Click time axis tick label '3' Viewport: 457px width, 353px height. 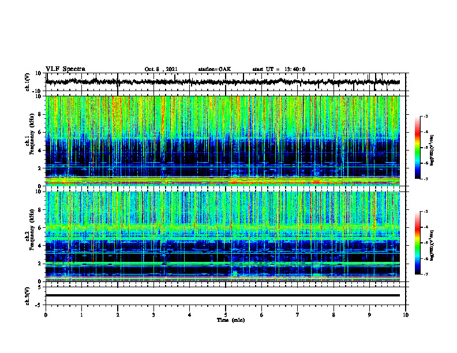coord(153,315)
